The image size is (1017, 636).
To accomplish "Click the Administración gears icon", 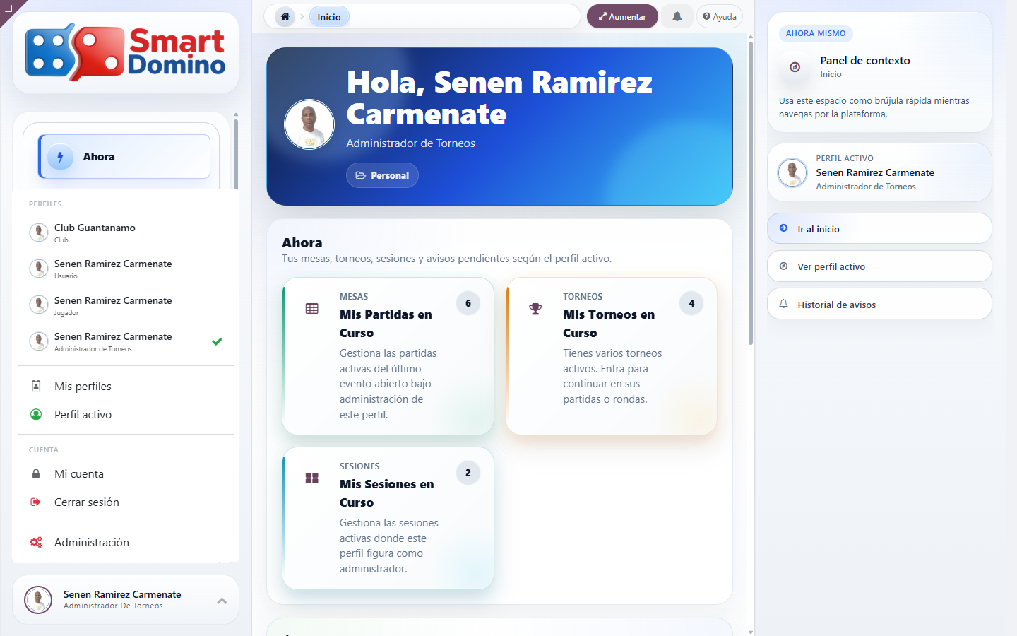I will click(36, 542).
